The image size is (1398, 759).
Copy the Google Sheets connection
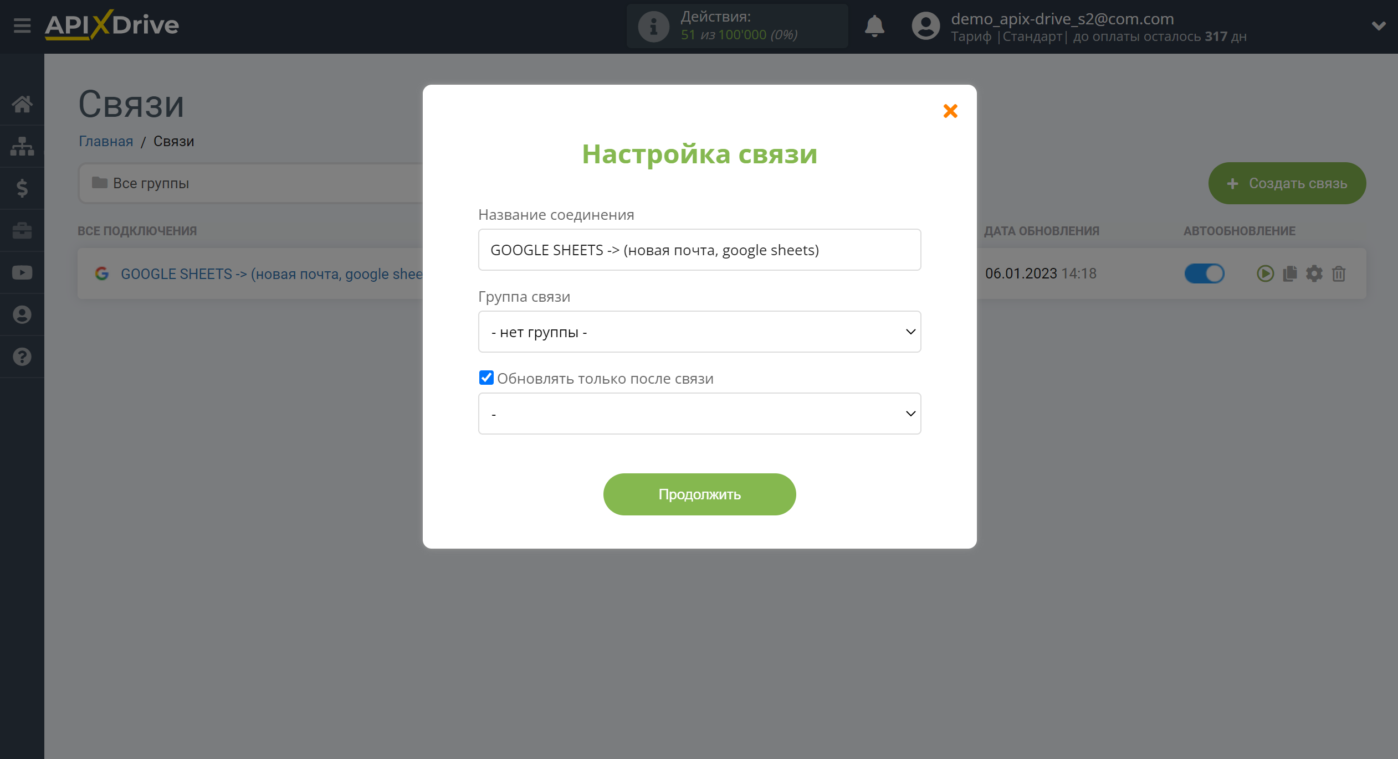click(1290, 273)
